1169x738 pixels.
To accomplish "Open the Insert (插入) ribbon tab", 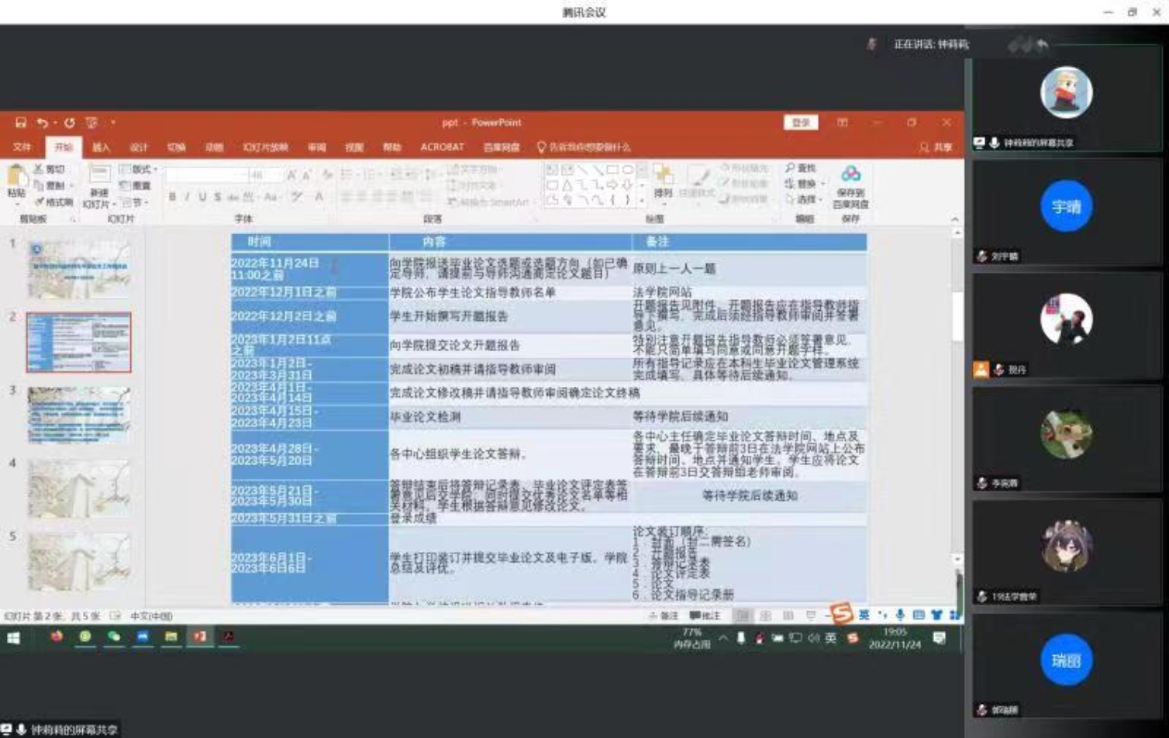I will pos(101,147).
